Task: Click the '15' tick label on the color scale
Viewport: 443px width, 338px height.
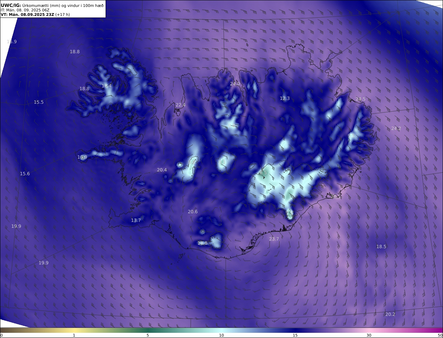Action: [295, 335]
